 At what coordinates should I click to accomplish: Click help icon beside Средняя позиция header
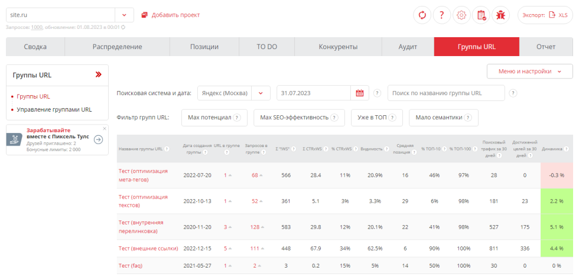click(415, 152)
